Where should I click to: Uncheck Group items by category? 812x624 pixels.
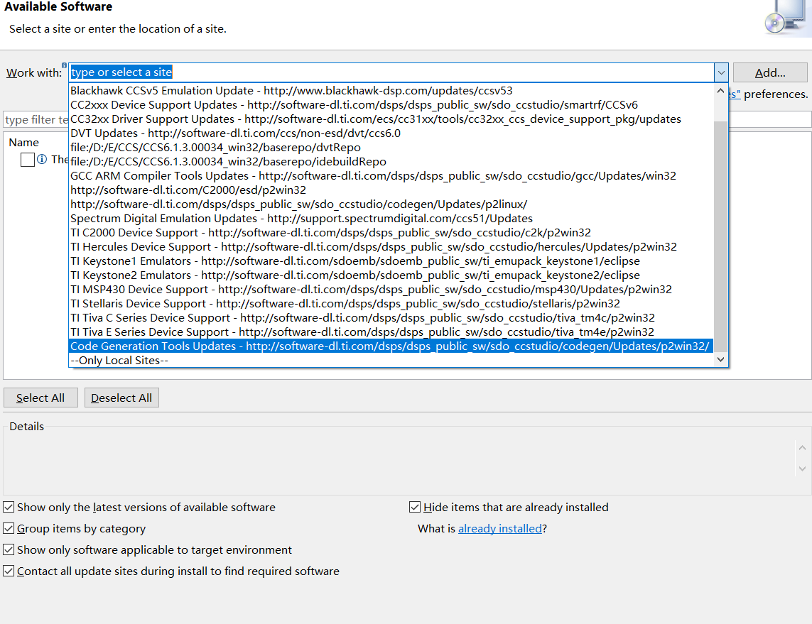point(9,528)
